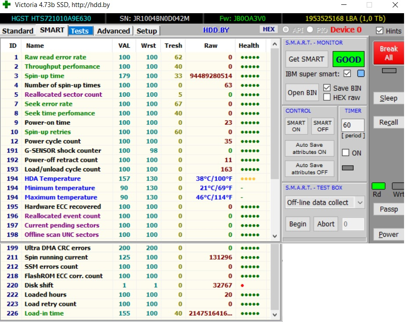Click gray indicator under timer ON checkbox
The width and height of the screenshot is (408, 326).
pyautogui.click(x=347, y=168)
